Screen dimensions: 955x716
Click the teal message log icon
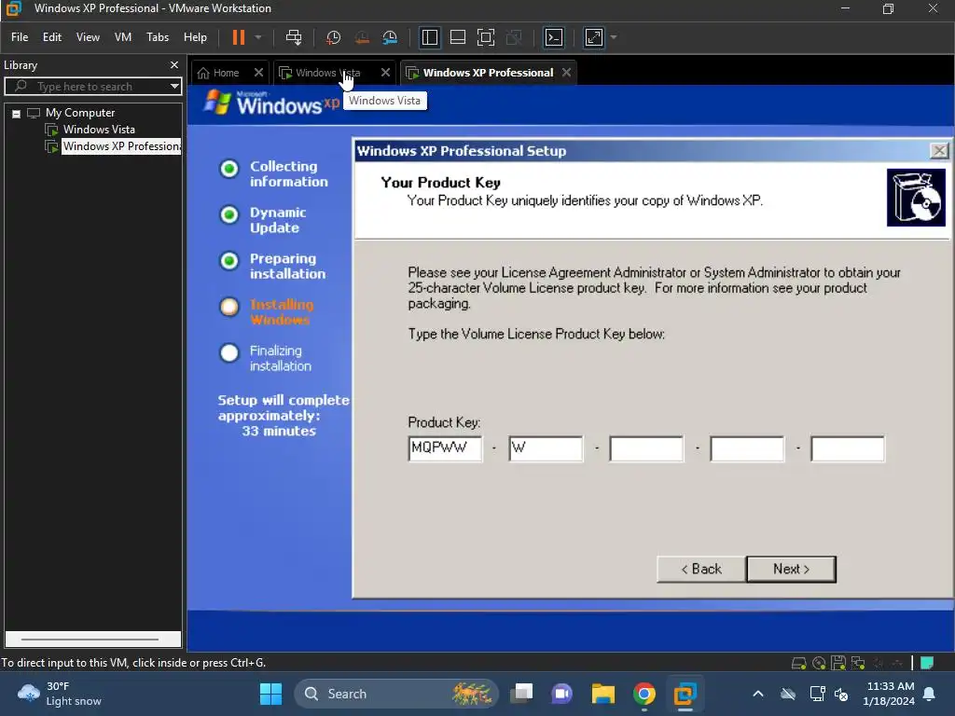pos(927,663)
